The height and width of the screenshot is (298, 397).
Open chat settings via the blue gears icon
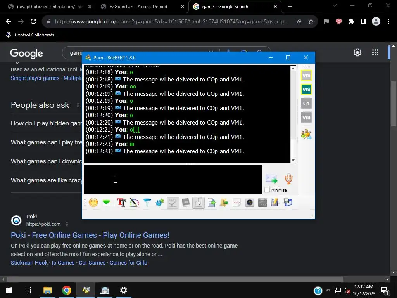tap(160, 203)
